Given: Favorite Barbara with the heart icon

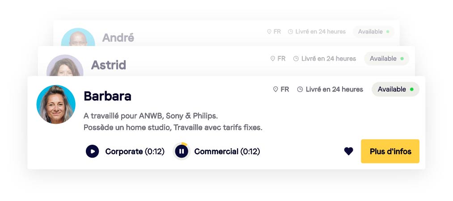Looking at the screenshot, I should [x=349, y=151].
